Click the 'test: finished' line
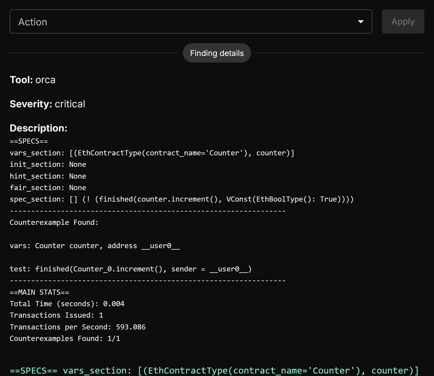Image resolution: width=434 pixels, height=376 pixels. coord(131,269)
